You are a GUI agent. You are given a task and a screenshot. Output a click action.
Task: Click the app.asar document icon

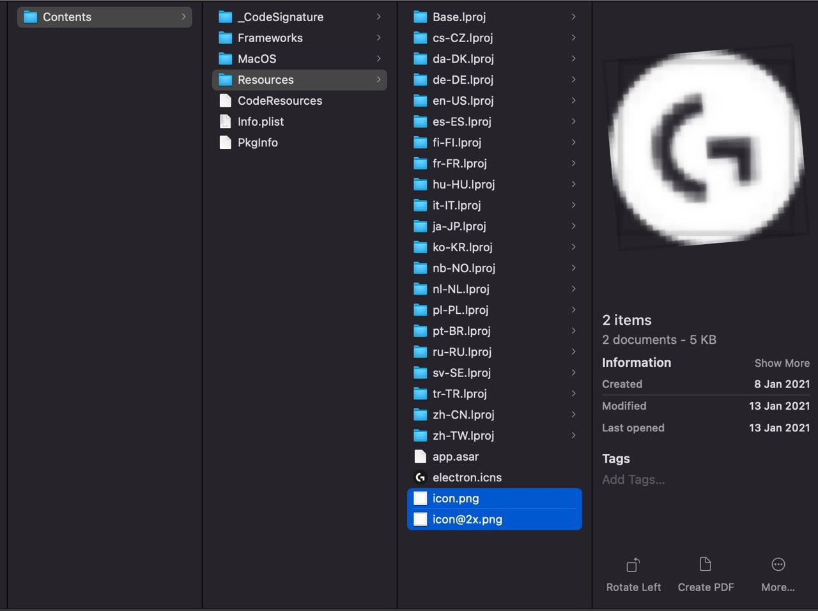click(420, 456)
